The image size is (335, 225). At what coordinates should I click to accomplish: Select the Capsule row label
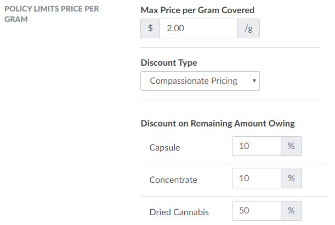coord(164,148)
